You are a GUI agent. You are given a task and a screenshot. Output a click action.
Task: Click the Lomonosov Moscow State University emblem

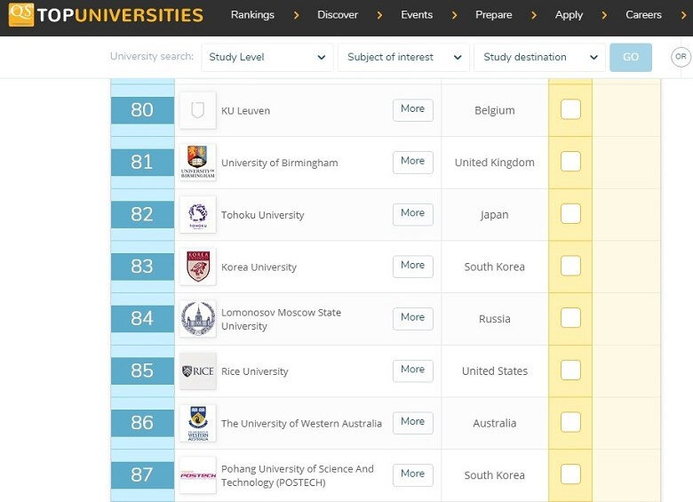click(198, 319)
